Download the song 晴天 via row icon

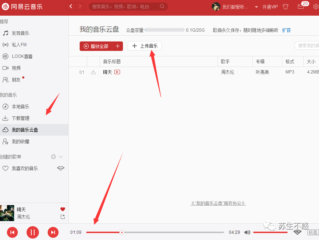pos(93,72)
